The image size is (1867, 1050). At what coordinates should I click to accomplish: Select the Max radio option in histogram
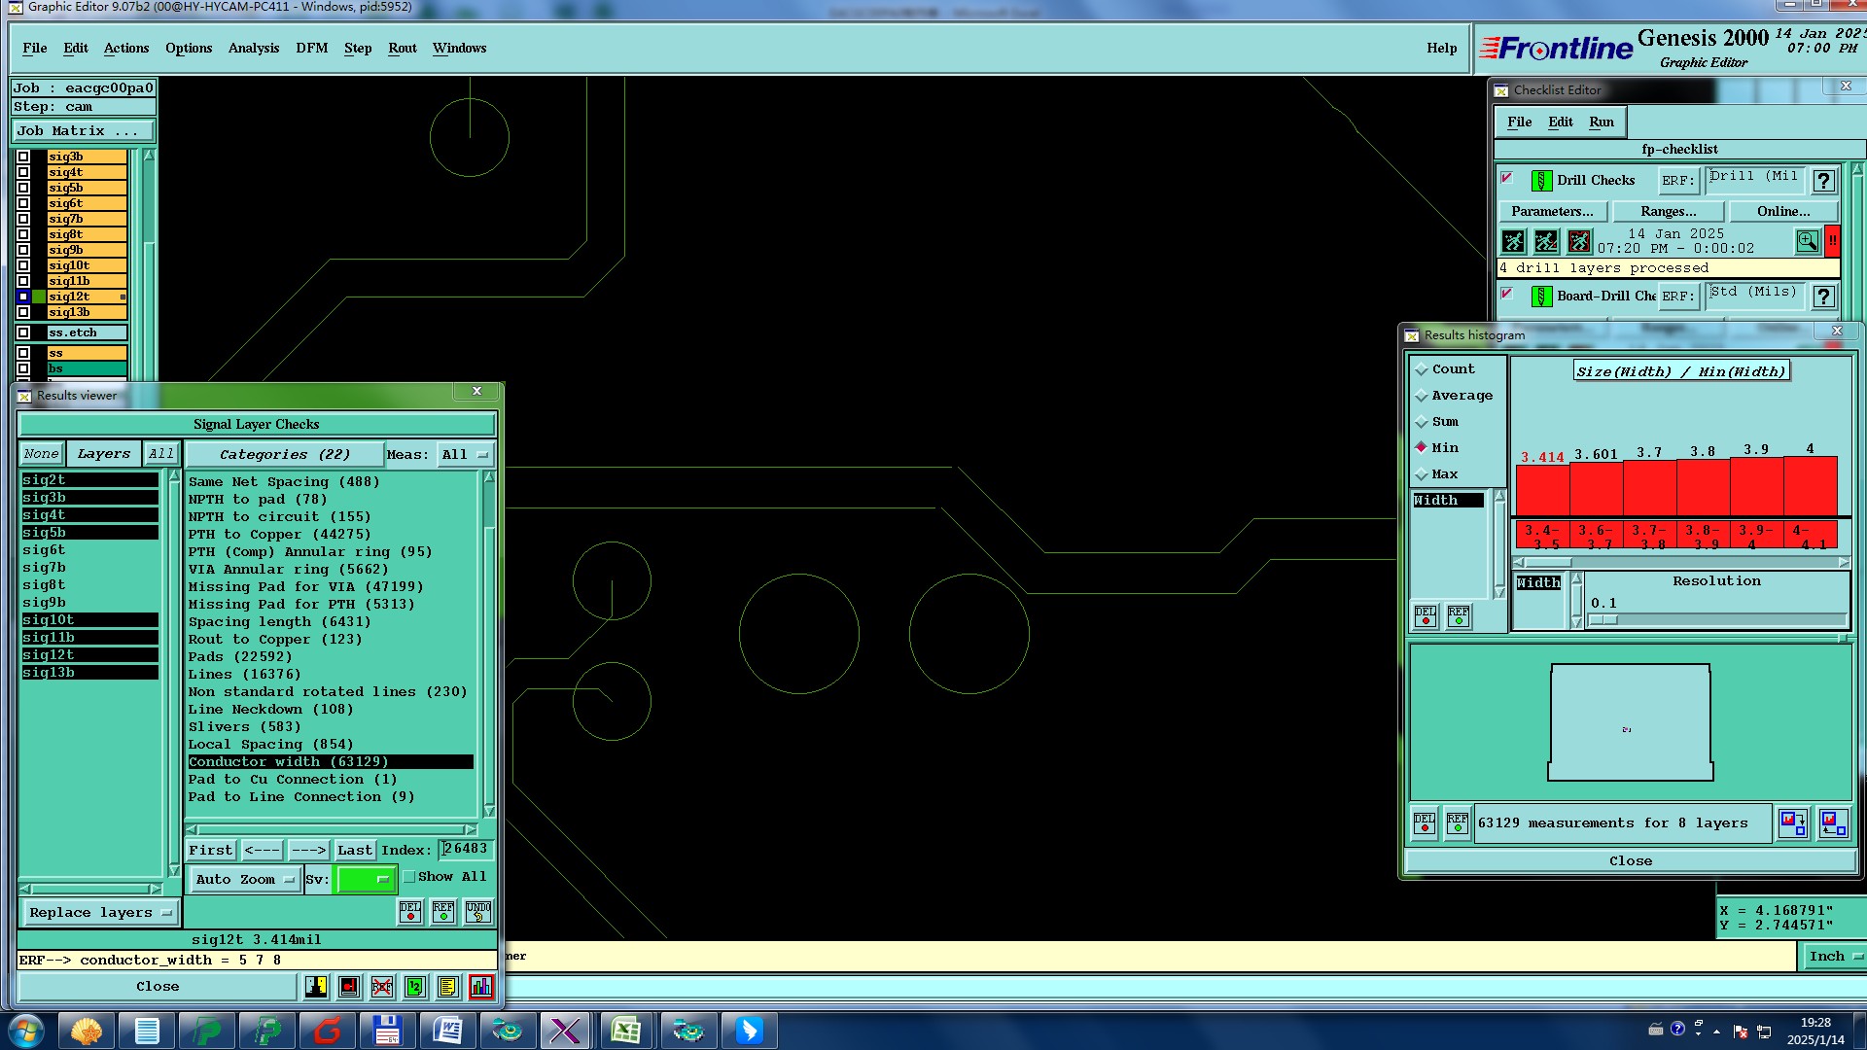(x=1422, y=474)
